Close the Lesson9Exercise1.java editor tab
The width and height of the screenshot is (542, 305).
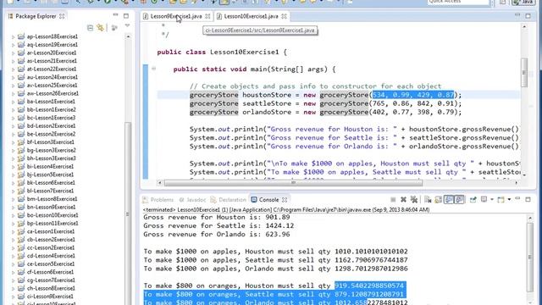(207, 16)
